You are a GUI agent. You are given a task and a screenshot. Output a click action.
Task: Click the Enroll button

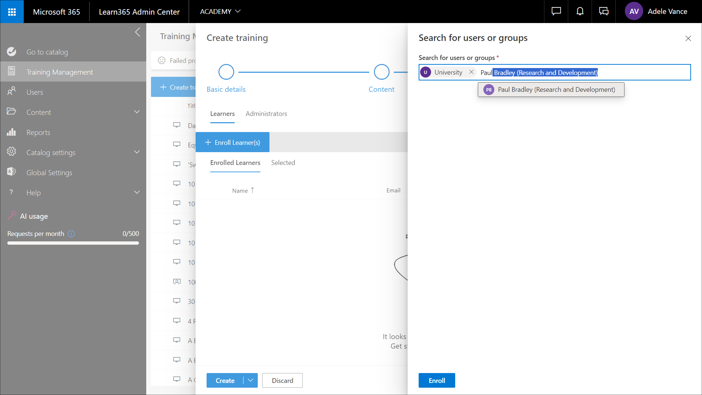437,380
